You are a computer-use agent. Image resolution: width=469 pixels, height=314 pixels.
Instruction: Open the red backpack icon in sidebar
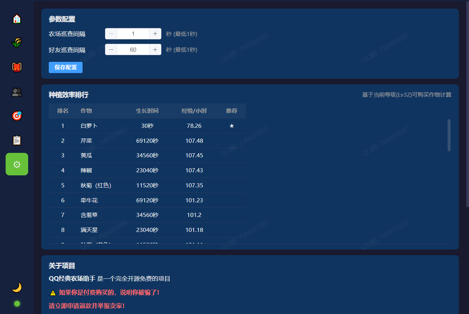17,67
